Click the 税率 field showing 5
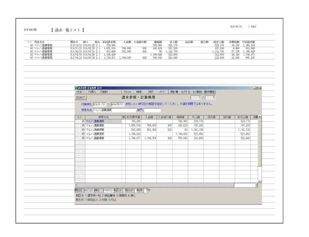Screen dimensions: 309x237 point(146,191)
